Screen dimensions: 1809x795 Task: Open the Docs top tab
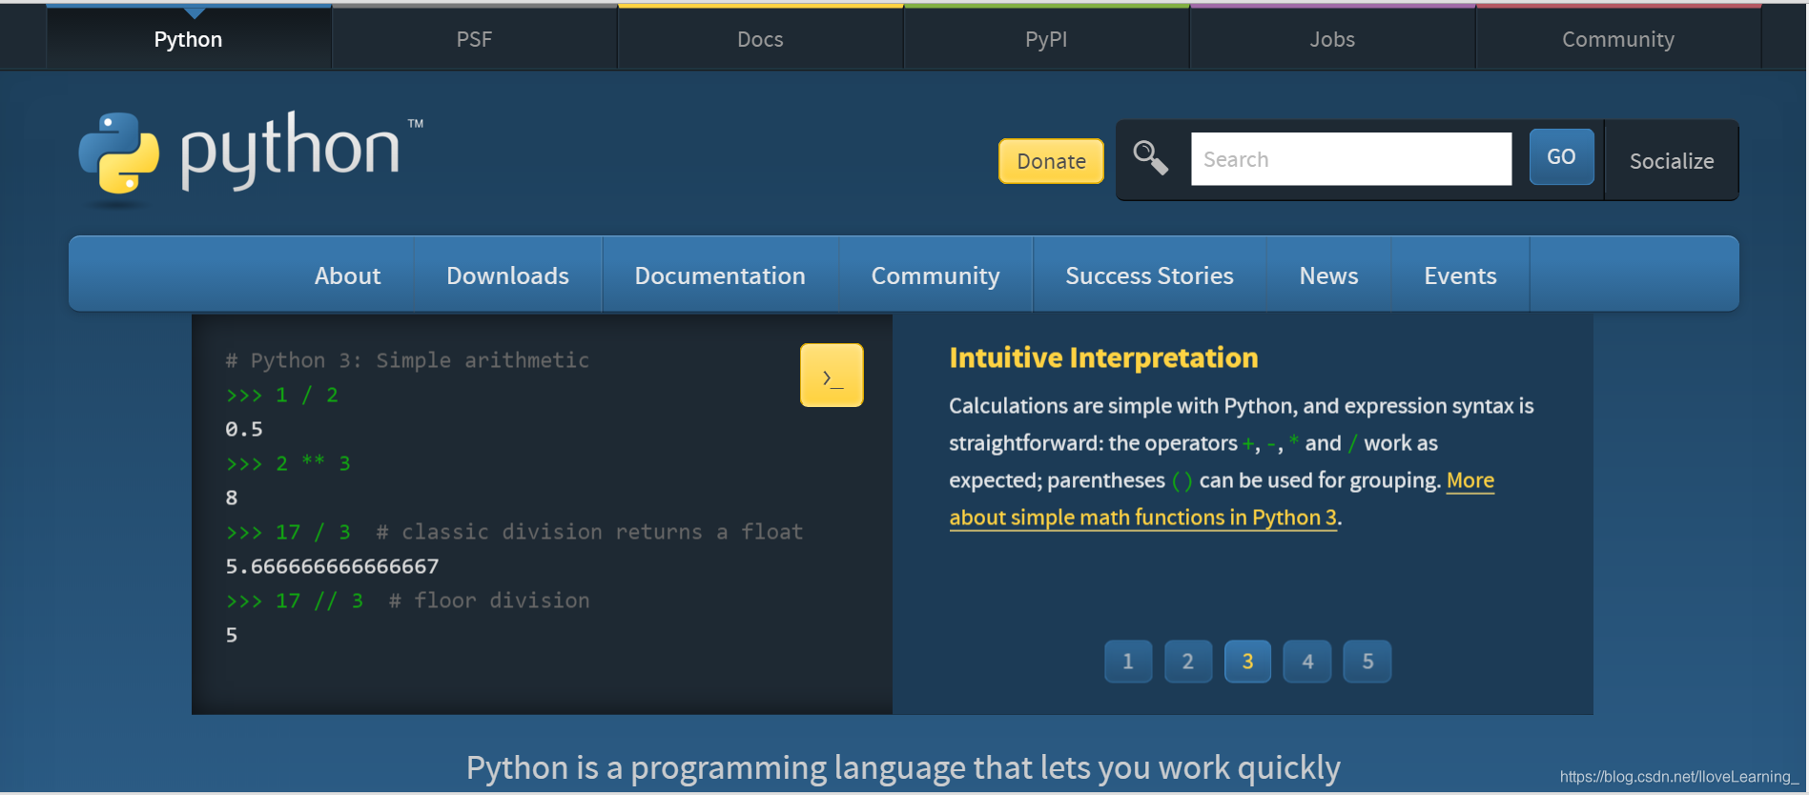tap(760, 39)
